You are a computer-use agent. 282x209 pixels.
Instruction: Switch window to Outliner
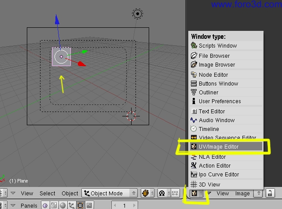pyautogui.click(x=226, y=92)
